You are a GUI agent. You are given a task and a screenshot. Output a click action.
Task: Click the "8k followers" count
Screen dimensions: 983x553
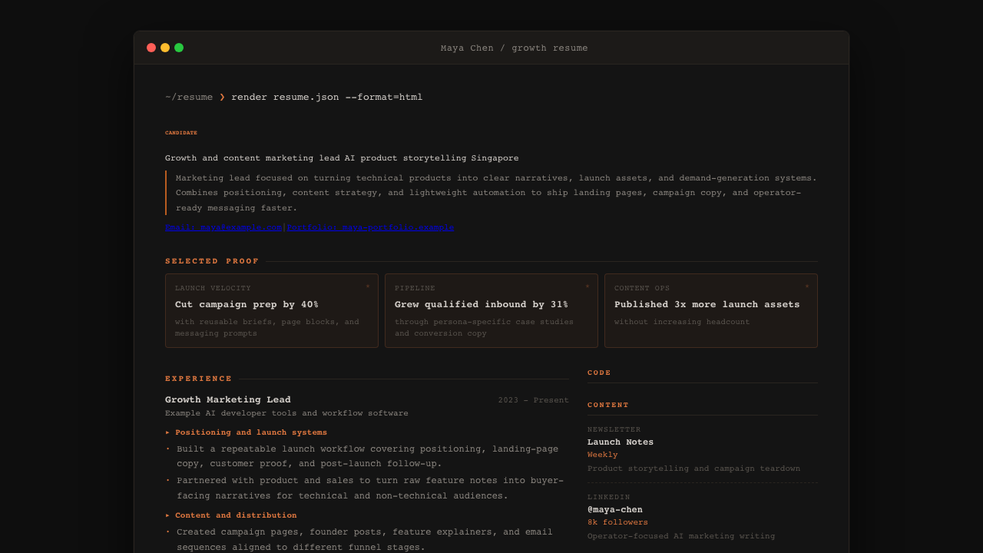pos(617,522)
